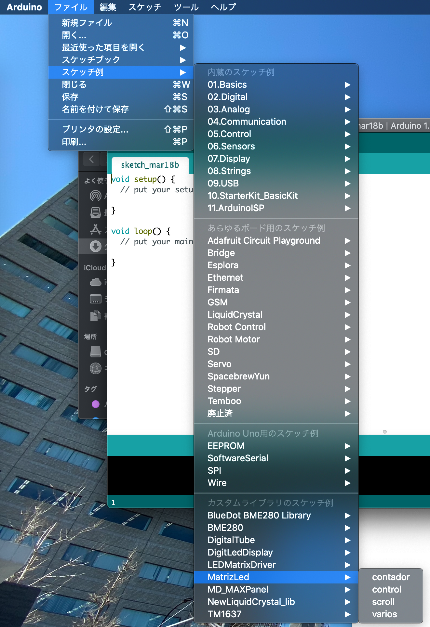Open the ツール menu in menu bar

pos(186,7)
